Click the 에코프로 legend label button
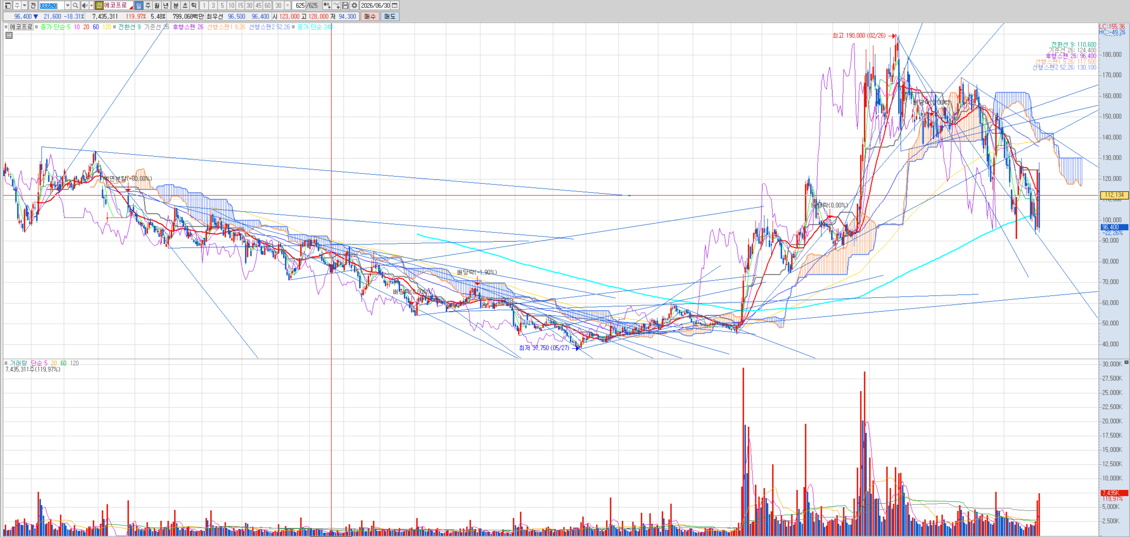Viewport: 1130px width, 537px height. pyautogui.click(x=21, y=27)
